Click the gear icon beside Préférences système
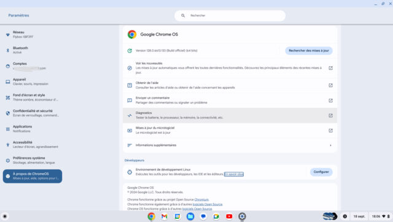The image size is (393, 222). click(8, 161)
